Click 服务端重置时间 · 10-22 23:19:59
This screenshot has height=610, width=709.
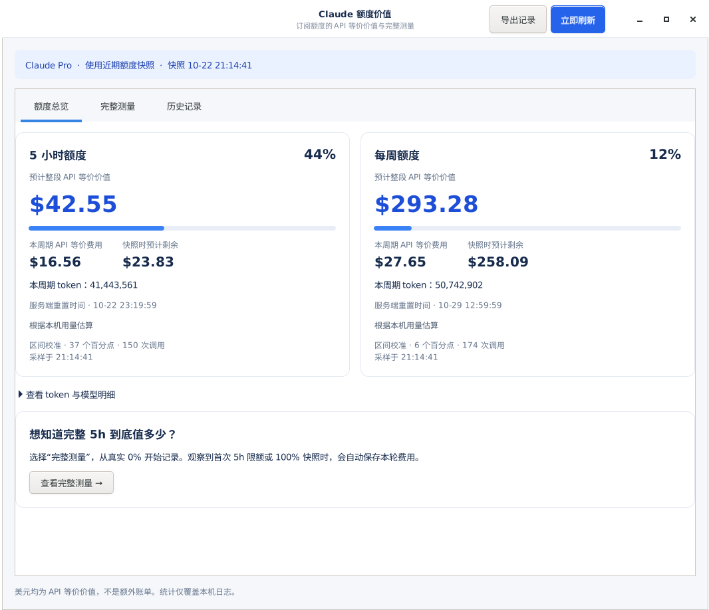92,306
